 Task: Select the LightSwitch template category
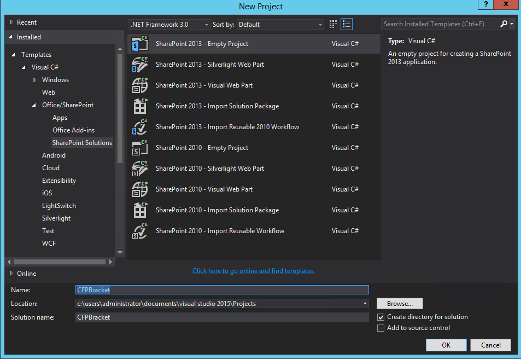point(59,206)
